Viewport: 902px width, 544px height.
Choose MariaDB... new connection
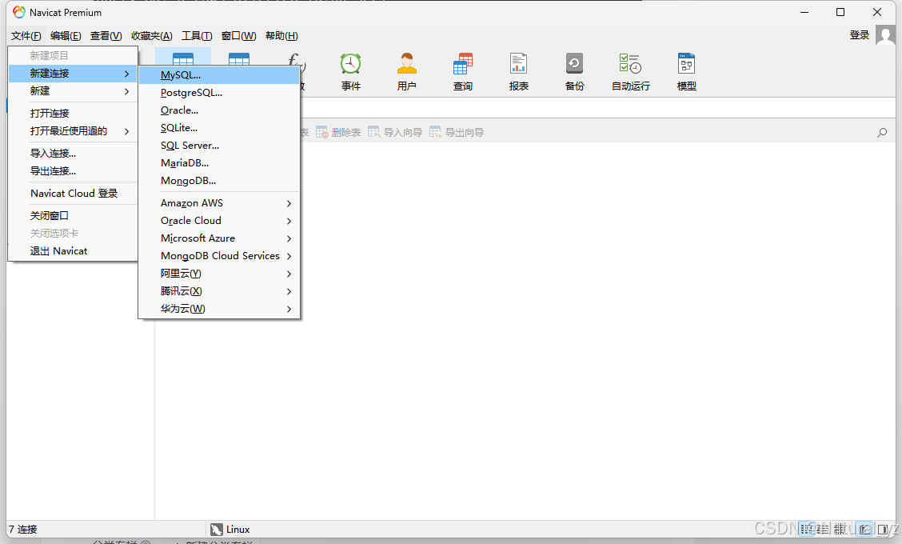[219, 163]
